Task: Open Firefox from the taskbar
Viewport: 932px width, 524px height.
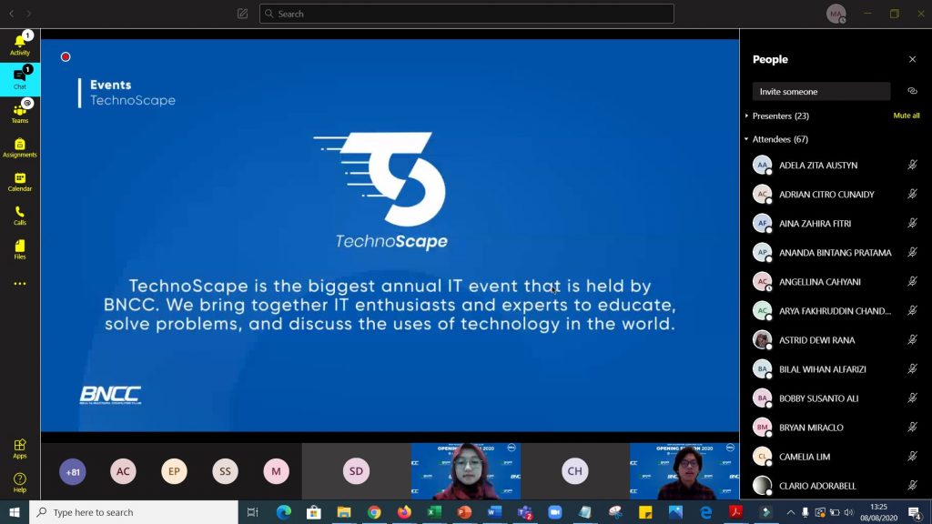Action: point(404,512)
